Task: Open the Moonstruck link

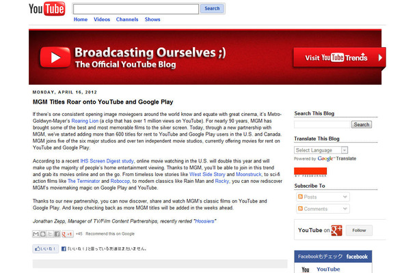Action: [x=249, y=174]
